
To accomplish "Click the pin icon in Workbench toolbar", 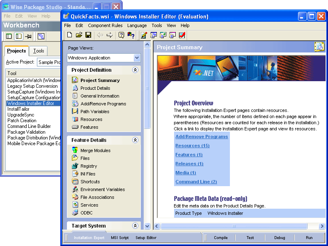I will (x=28, y=36).
